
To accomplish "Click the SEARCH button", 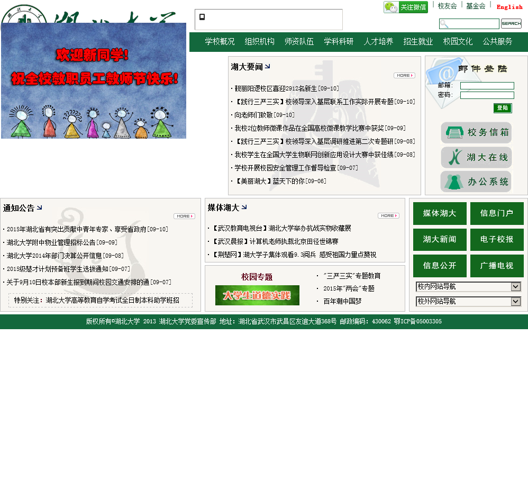I will tap(511, 24).
